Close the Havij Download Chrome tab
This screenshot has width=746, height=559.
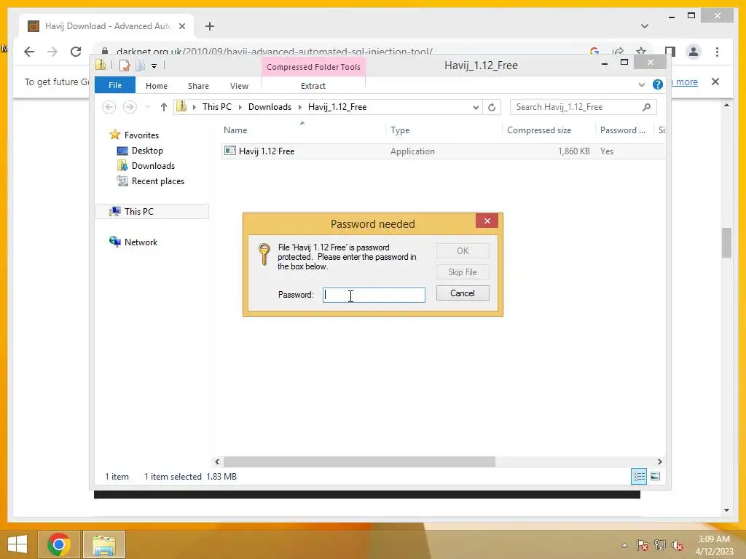pyautogui.click(x=181, y=26)
